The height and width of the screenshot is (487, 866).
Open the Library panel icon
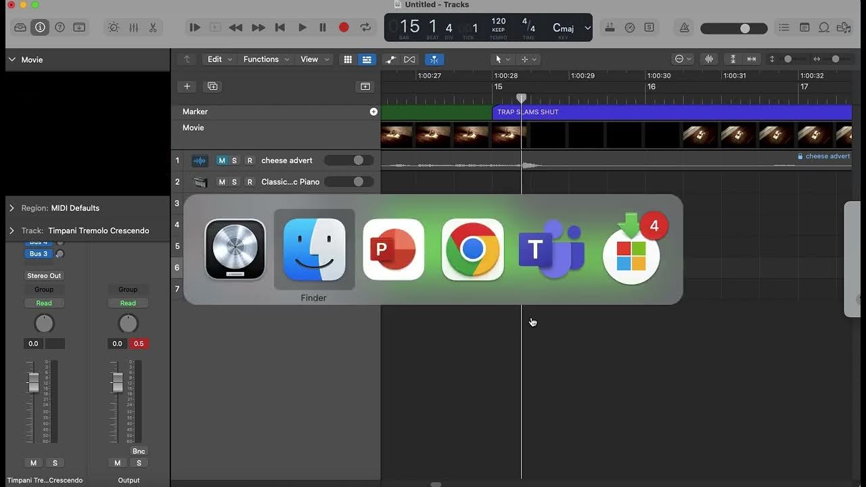pyautogui.click(x=20, y=28)
